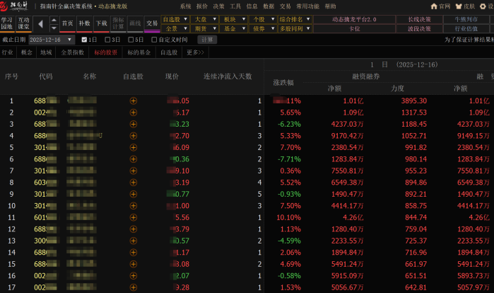Viewport: 494px width, 293px height.
Task: Add row 10 stock to 自选股
Action: [x=134, y=206]
